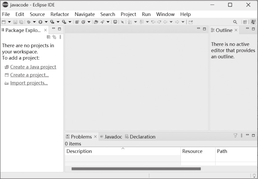Open dropdown arrow next to Debug icon
258x179 pixels.
point(34,22)
